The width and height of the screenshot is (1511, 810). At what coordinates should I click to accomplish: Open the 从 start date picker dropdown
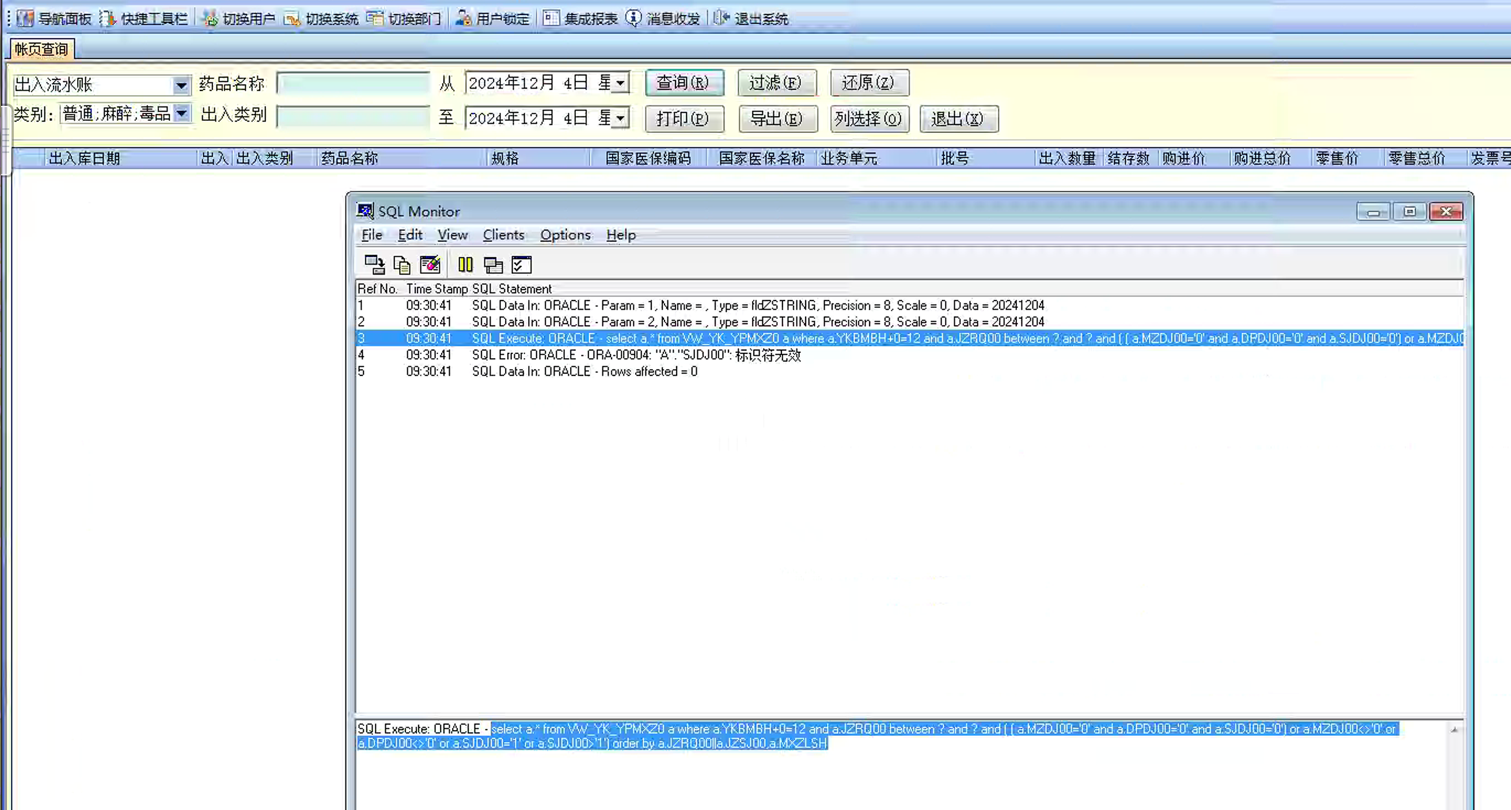620,83
